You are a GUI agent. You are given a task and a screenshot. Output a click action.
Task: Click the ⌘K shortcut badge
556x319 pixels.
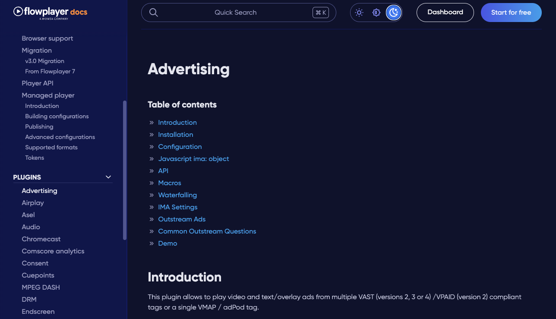pos(321,13)
